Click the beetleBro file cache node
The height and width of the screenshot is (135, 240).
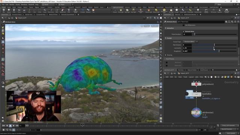[x=196, y=94]
